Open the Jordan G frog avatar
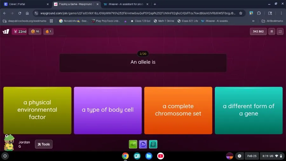 (9, 142)
